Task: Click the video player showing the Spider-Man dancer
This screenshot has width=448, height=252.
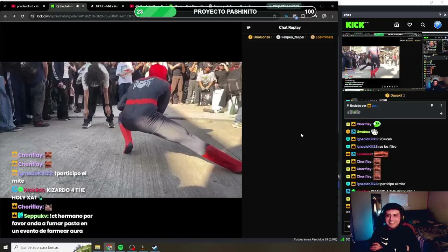Action: [x=121, y=130]
